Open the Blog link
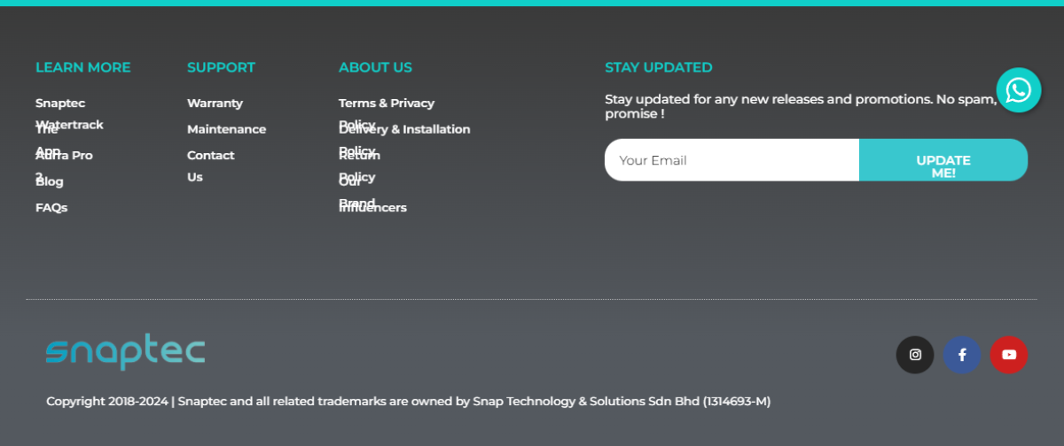 [x=50, y=181]
